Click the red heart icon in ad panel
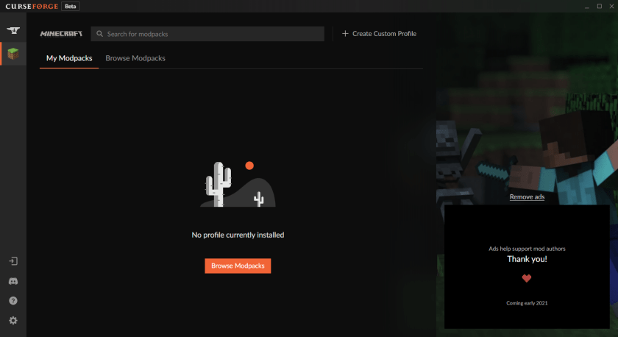 point(527,278)
